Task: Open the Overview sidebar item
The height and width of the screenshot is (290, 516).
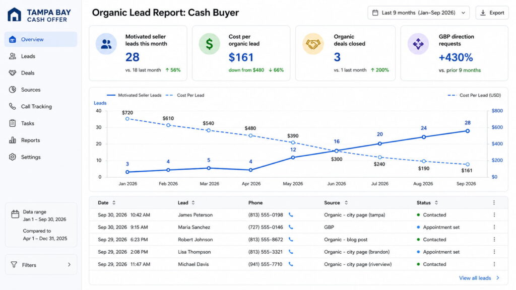Action: coord(41,39)
